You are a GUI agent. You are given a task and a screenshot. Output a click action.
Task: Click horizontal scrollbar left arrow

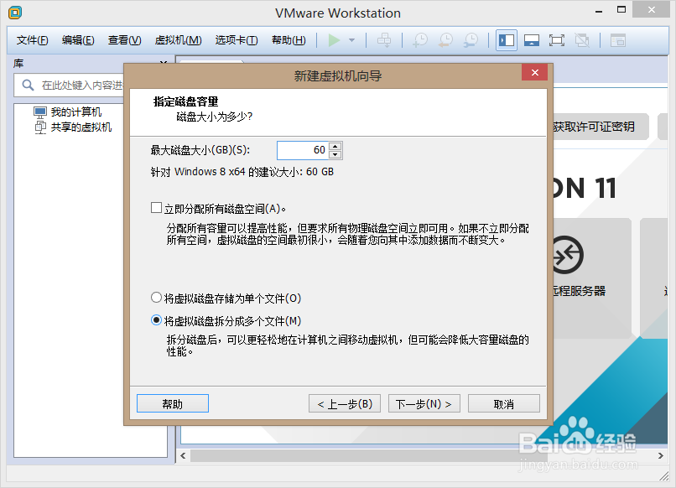(x=183, y=455)
